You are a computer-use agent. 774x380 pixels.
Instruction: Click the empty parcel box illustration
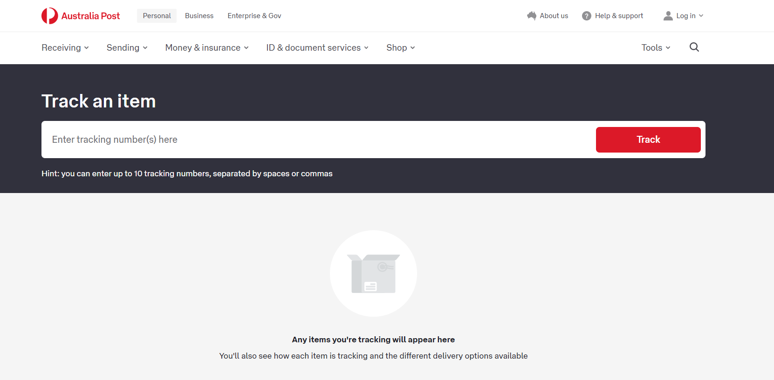(x=373, y=273)
